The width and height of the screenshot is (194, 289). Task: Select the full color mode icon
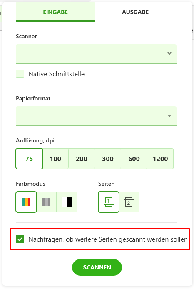(x=26, y=202)
